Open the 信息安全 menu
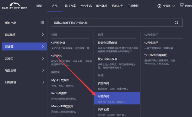This screenshot has height=117, width=192. tap(117, 6)
